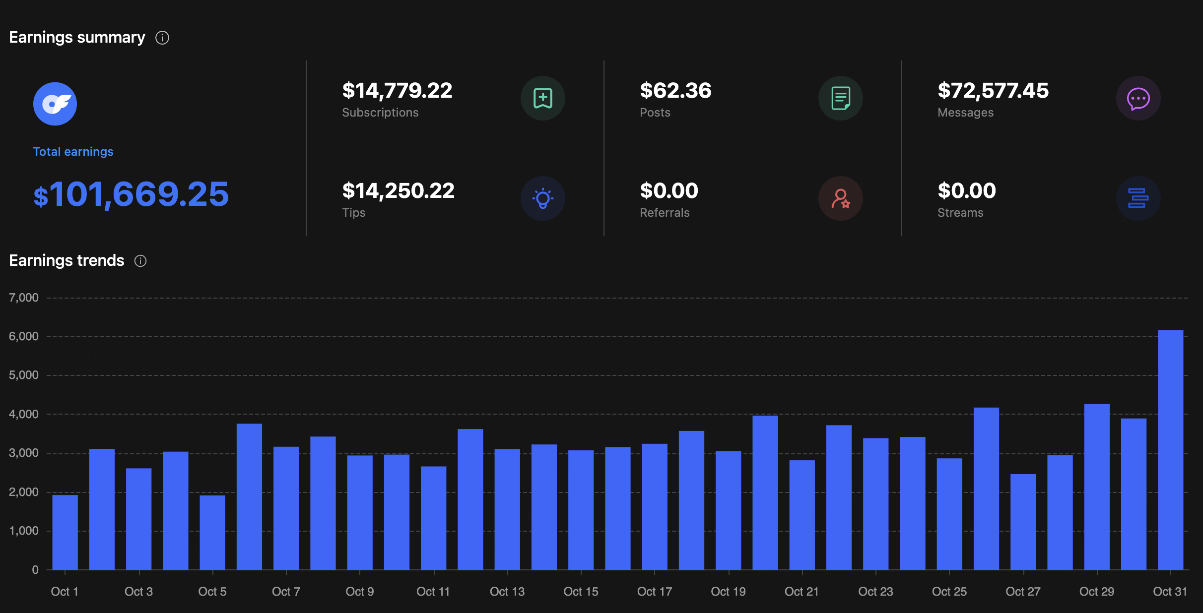
Task: Select the Subscriptions earnings amount $14,779.22
Action: [x=397, y=91]
